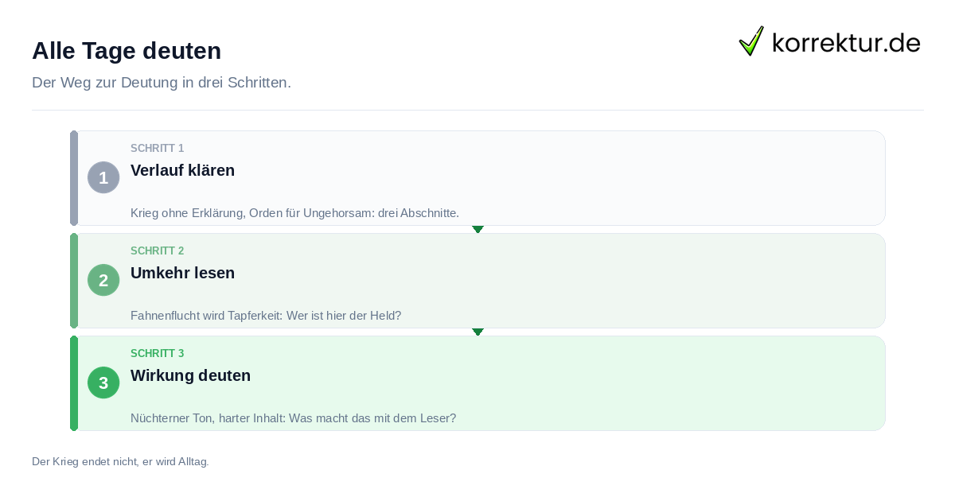The height and width of the screenshot is (501, 955).
Task: Click the gray accent bar of step 1
Action: tap(74, 178)
